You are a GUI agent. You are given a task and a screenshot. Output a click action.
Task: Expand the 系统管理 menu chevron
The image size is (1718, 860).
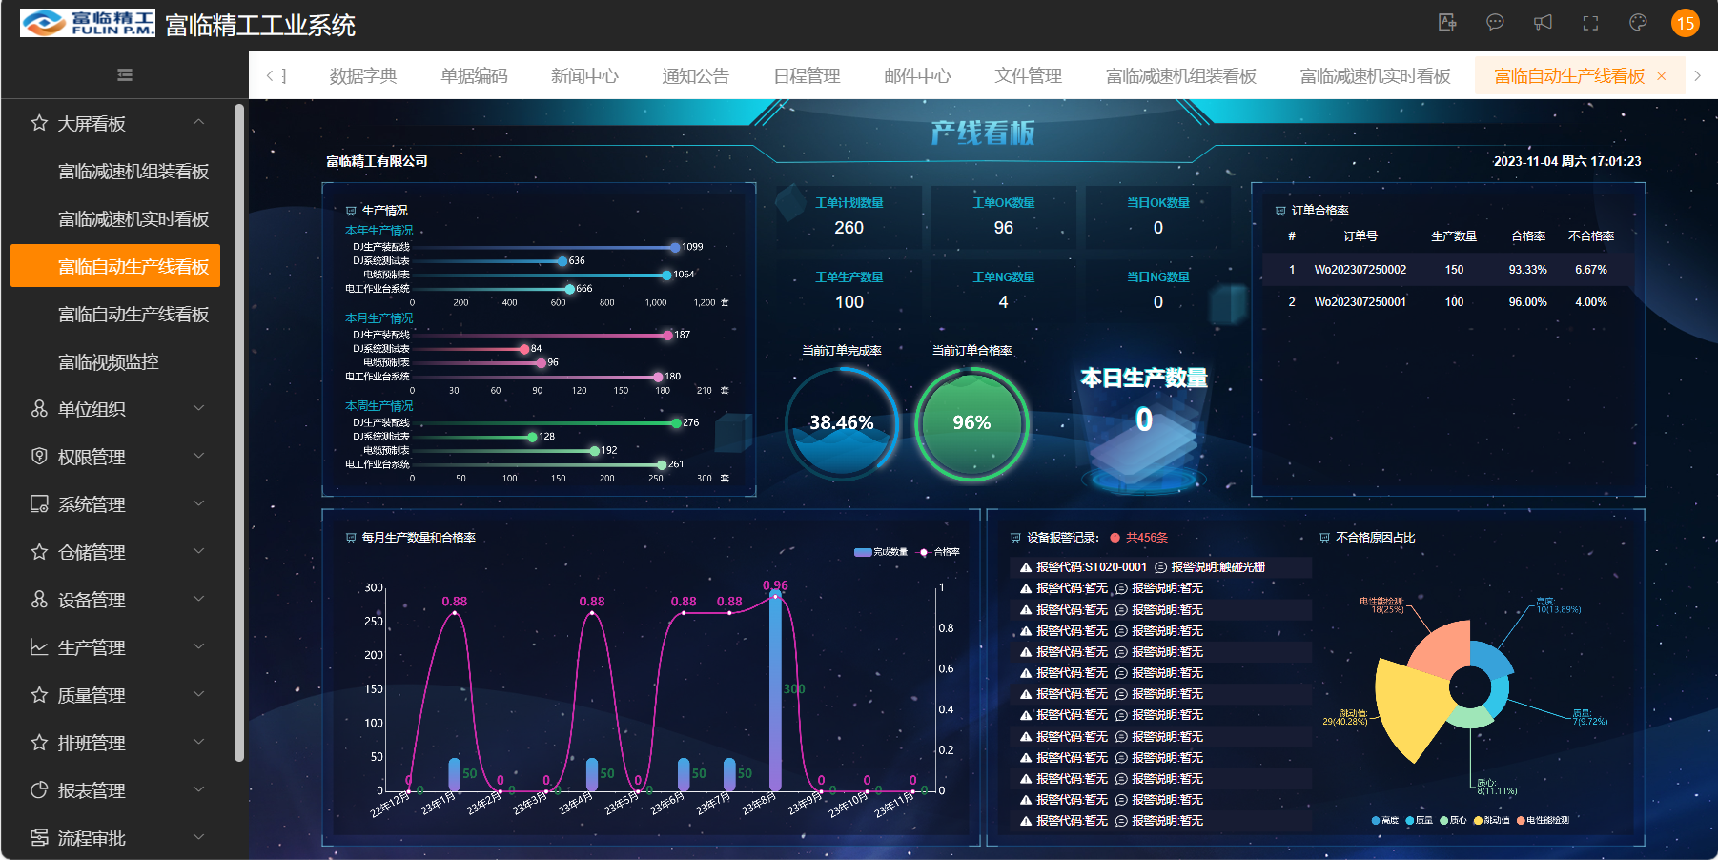pyautogui.click(x=199, y=503)
